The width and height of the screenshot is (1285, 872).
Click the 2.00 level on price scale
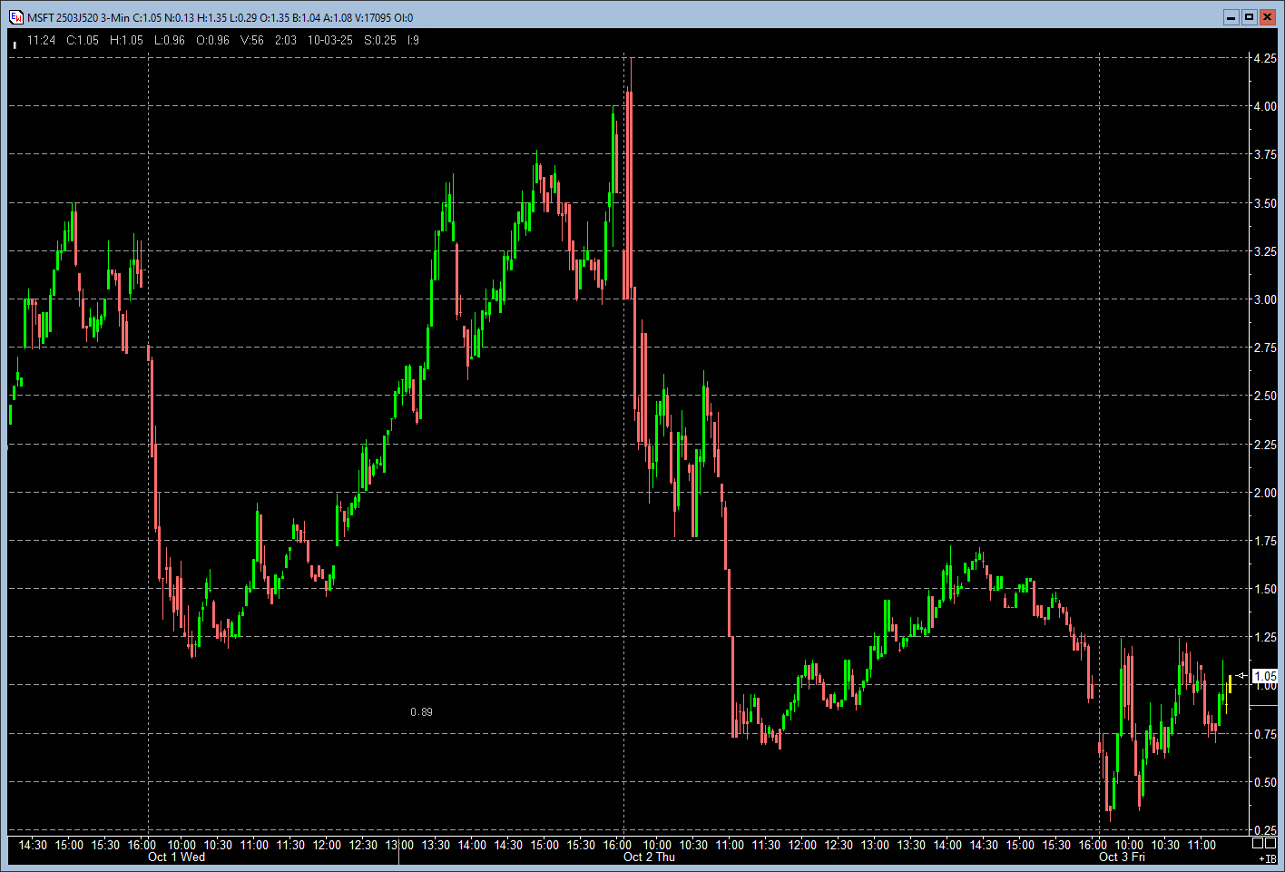(1264, 493)
